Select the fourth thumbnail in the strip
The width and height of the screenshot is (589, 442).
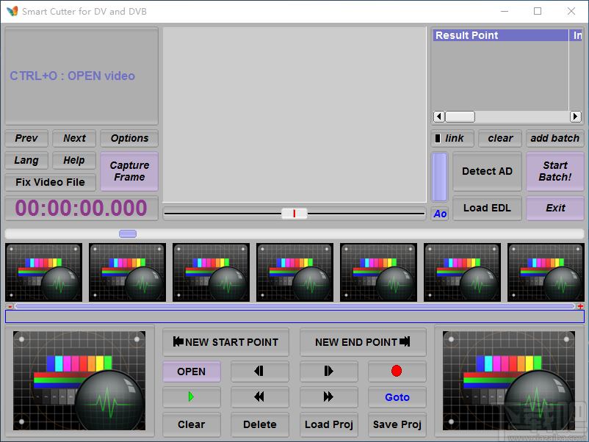(x=295, y=272)
